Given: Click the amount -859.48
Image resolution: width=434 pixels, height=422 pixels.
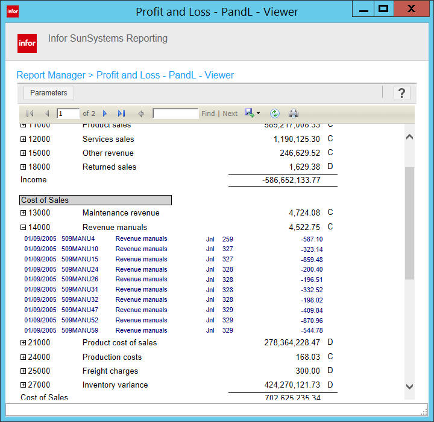Looking at the screenshot, I should [312, 260].
